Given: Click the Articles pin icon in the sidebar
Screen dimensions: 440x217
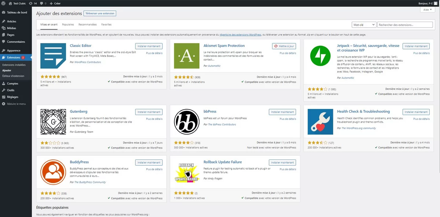Looking at the screenshot, I should pos(3,22).
